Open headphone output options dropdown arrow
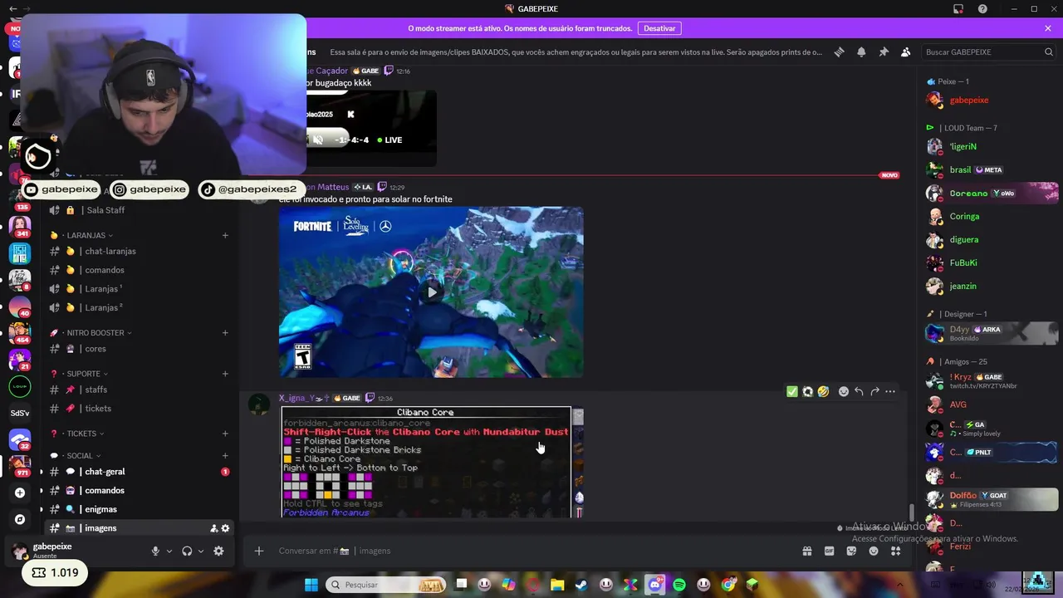 click(201, 551)
